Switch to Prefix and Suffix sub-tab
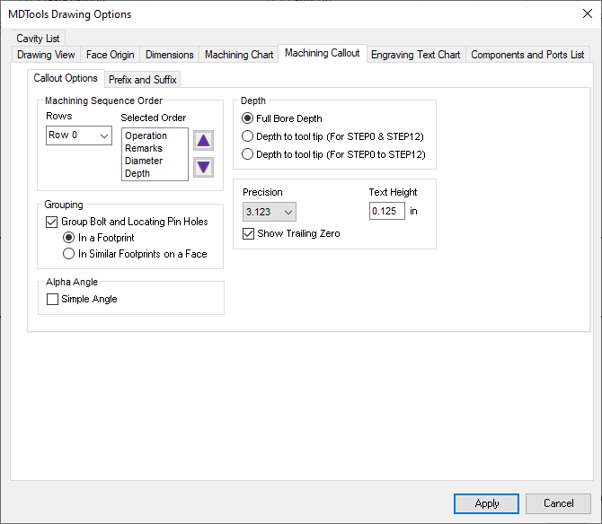 pos(143,80)
